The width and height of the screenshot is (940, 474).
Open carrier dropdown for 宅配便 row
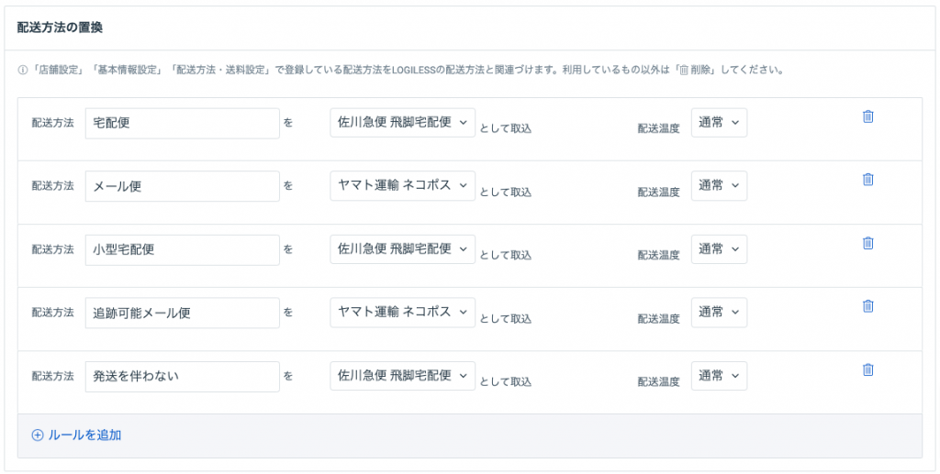402,123
